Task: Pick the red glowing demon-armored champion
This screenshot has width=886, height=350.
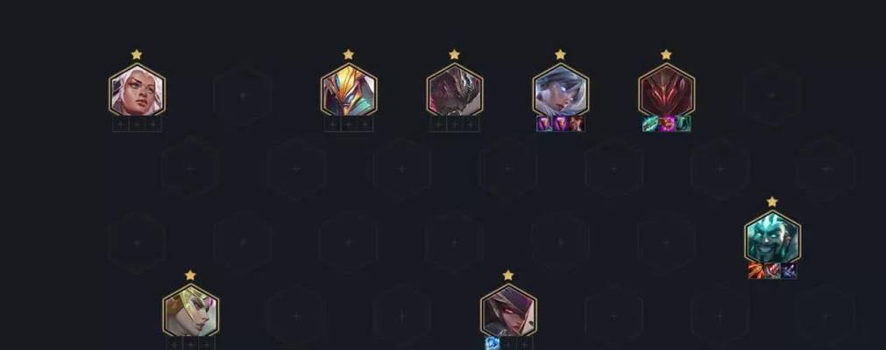Action: (x=666, y=90)
